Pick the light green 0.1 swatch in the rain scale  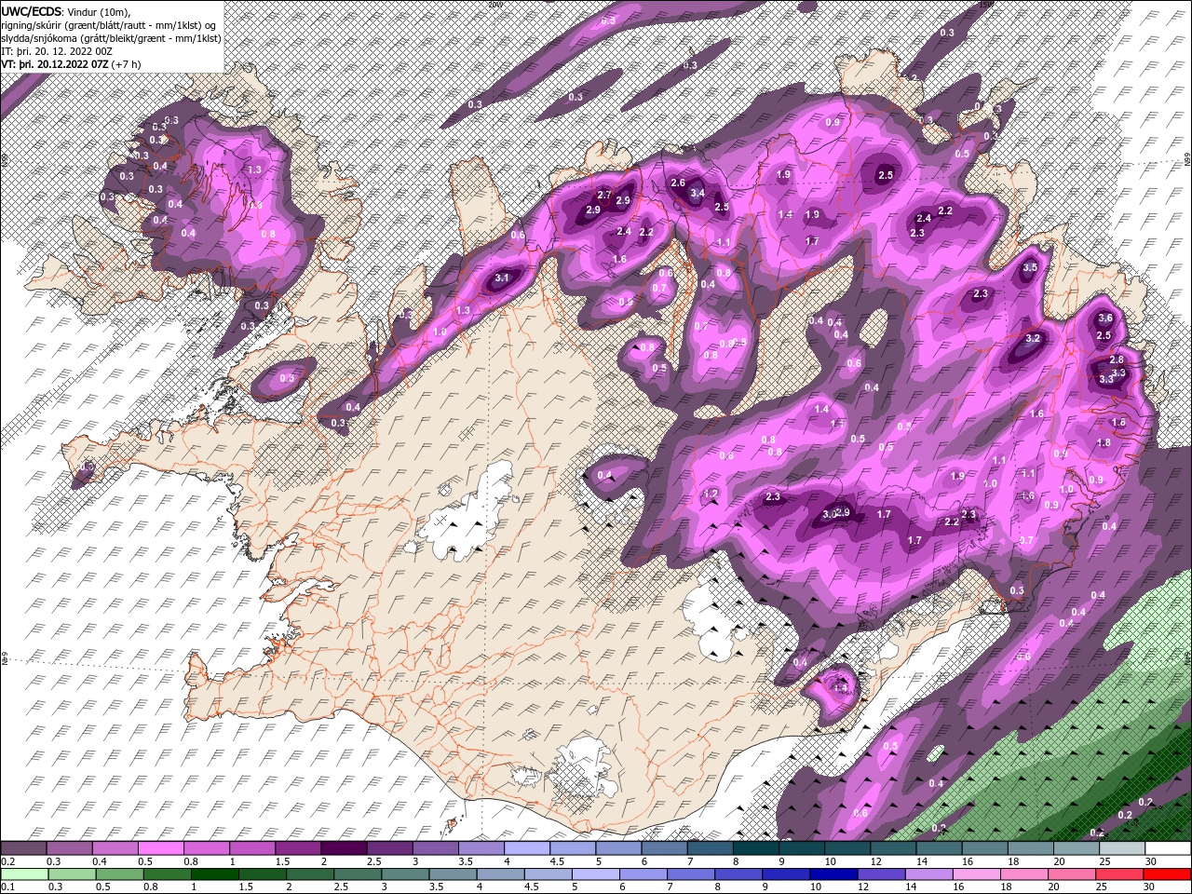(x=24, y=874)
